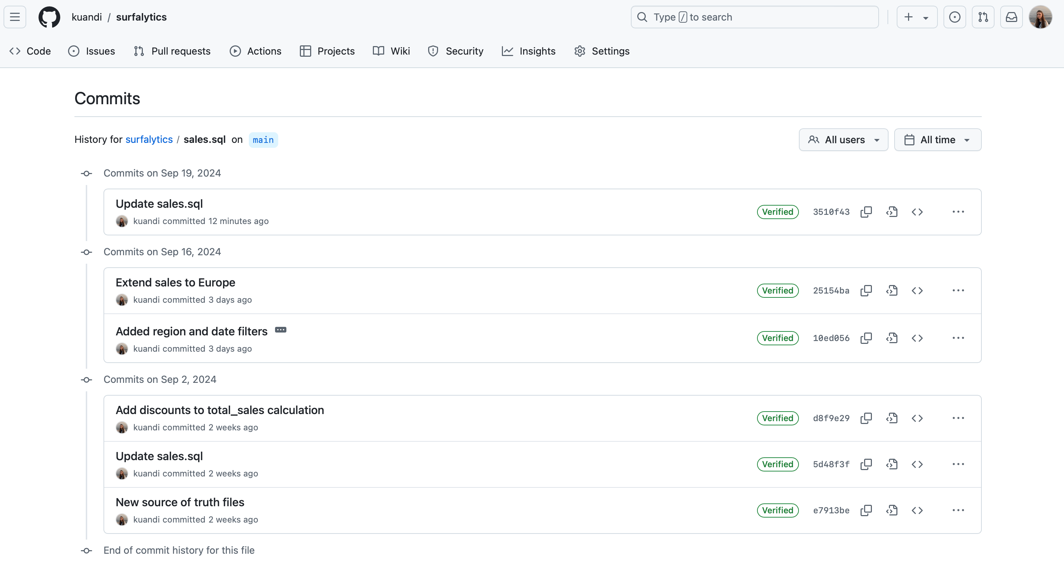This screenshot has width=1064, height=575.
Task: Copy full SHA for commit 3510f43
Action: (x=866, y=212)
